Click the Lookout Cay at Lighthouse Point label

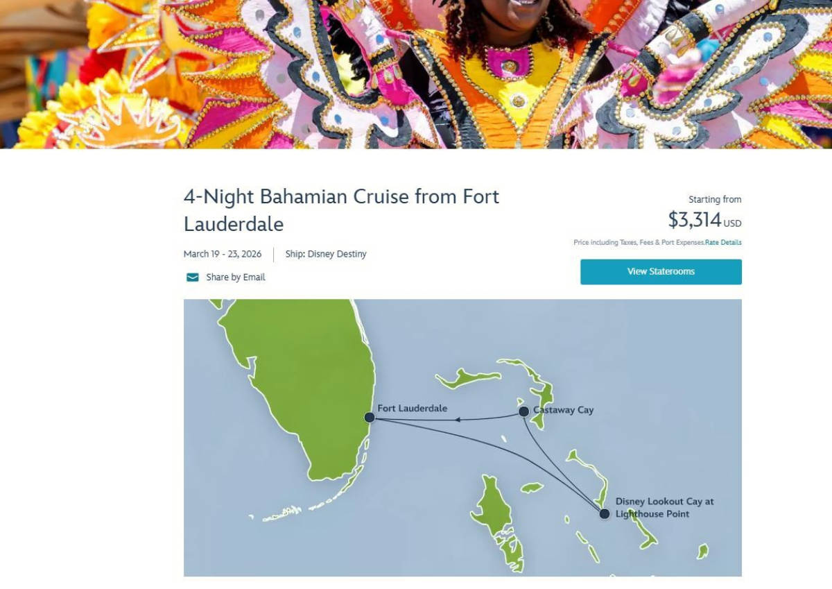click(x=664, y=507)
